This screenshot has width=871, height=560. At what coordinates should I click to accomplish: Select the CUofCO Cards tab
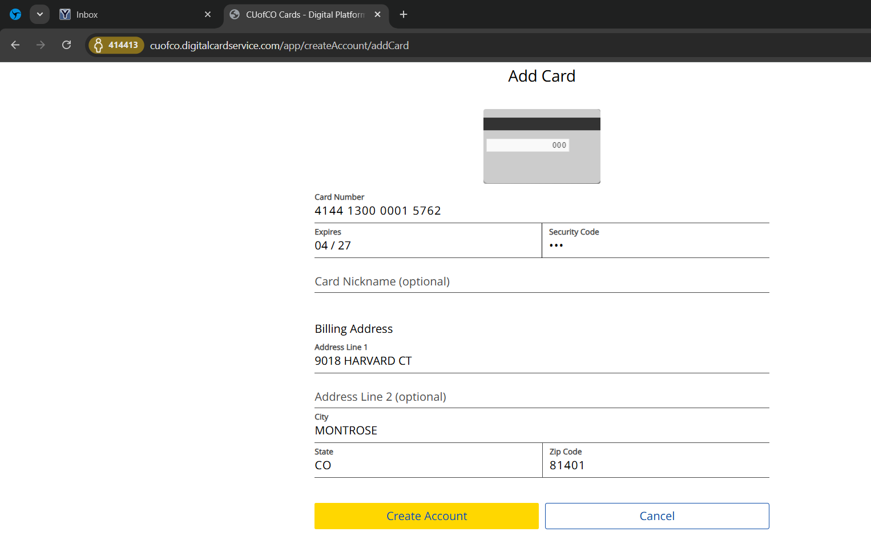pos(303,14)
